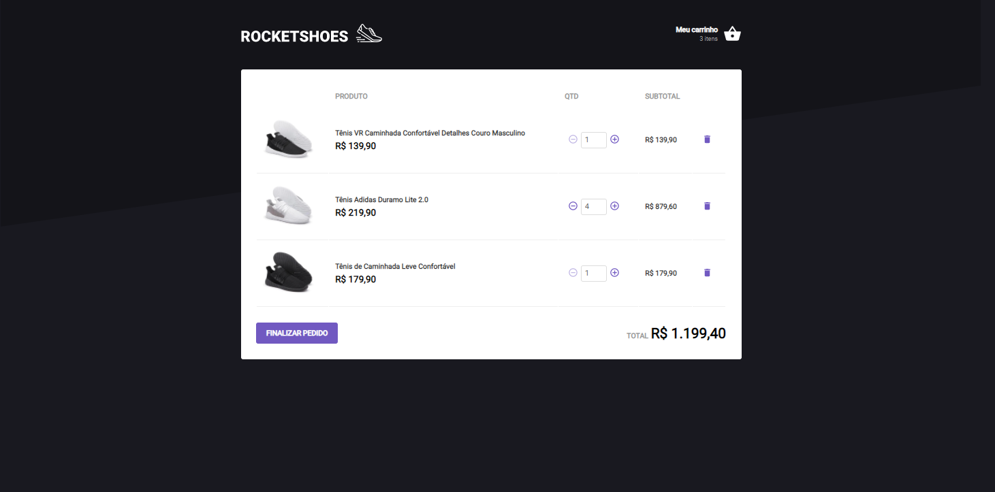Decrease quantity of Tênis VR Caminhada

point(573,140)
